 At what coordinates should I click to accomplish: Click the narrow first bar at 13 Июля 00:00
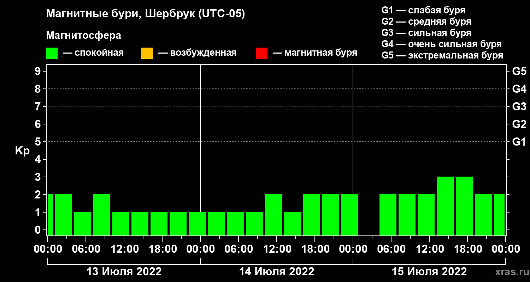[x=51, y=215]
